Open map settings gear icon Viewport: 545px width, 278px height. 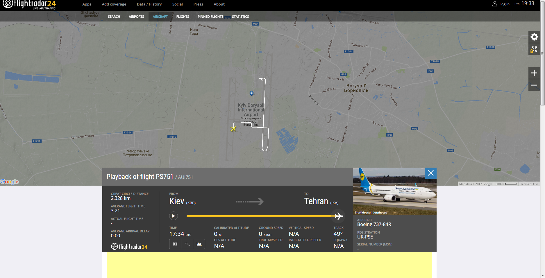click(x=534, y=37)
